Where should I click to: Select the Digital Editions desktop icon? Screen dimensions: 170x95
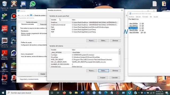[x=5, y=42]
